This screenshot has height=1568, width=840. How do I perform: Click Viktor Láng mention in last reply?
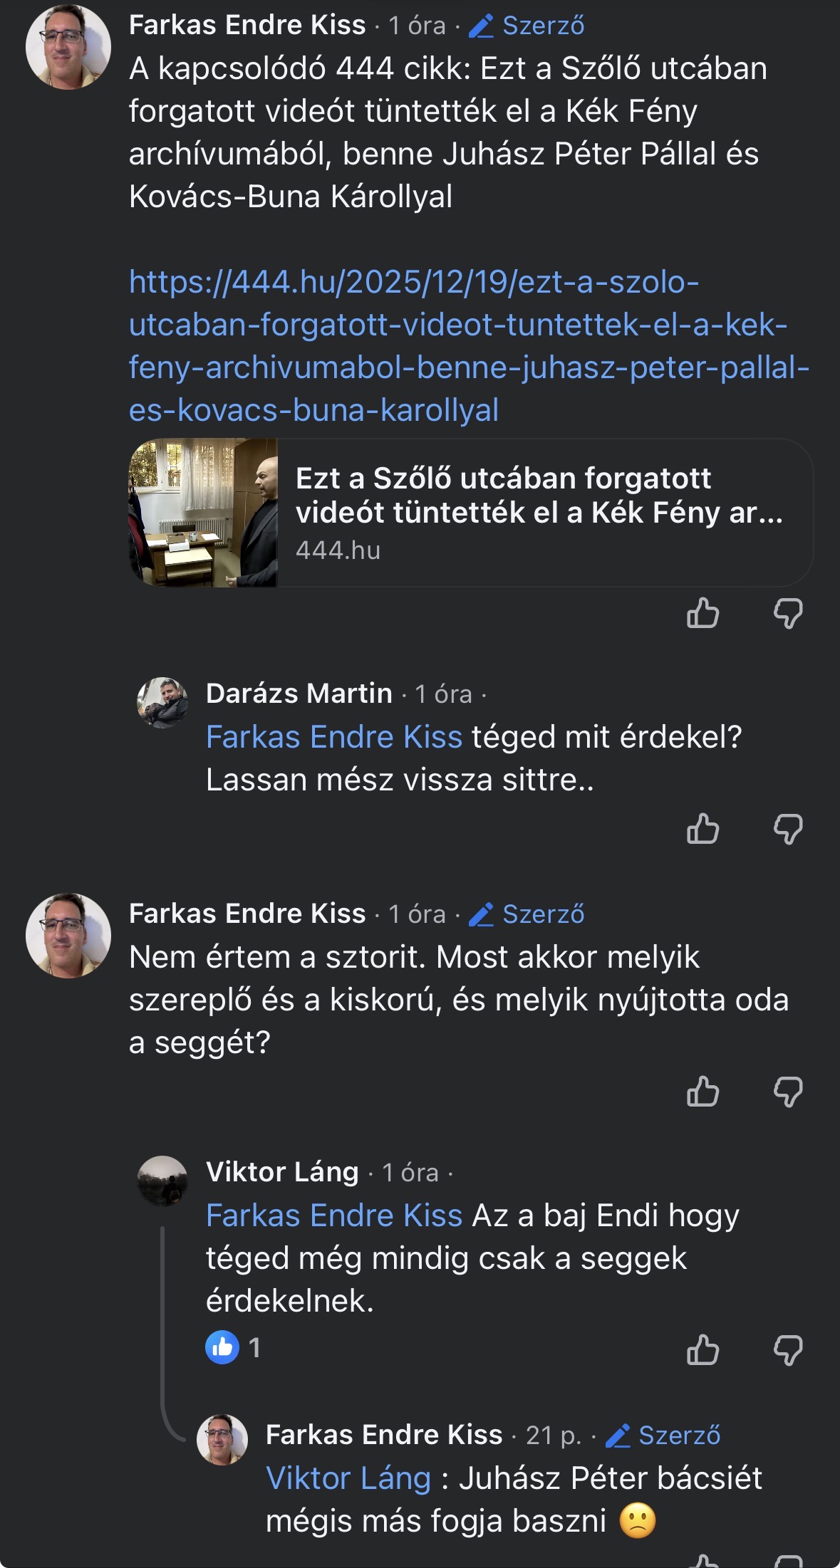348,1478
